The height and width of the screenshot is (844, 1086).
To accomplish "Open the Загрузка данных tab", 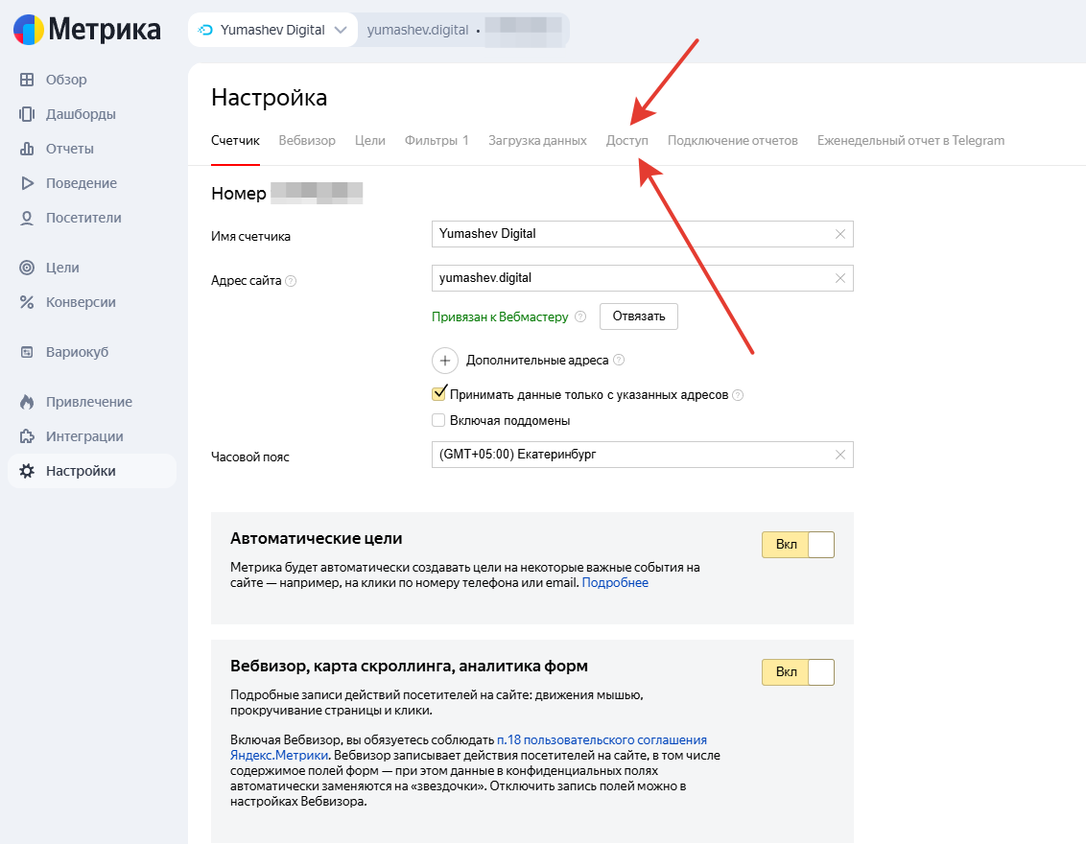I will click(537, 141).
